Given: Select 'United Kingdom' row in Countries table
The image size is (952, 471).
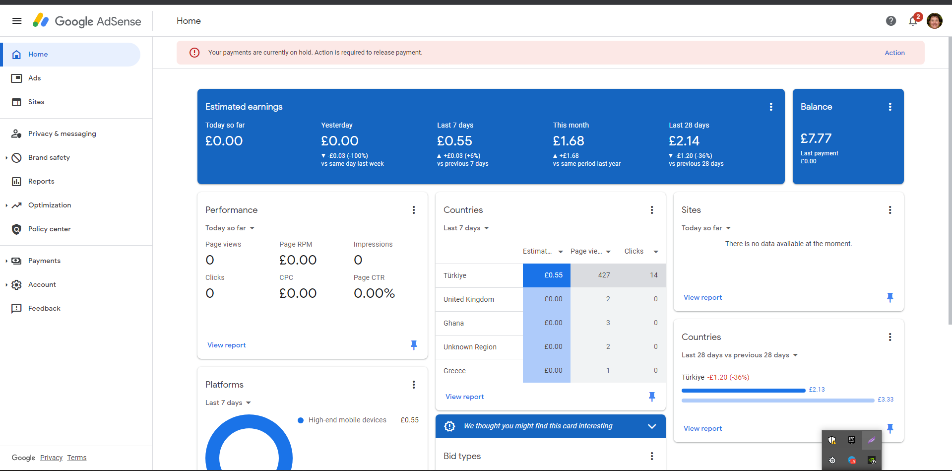Looking at the screenshot, I should point(551,299).
